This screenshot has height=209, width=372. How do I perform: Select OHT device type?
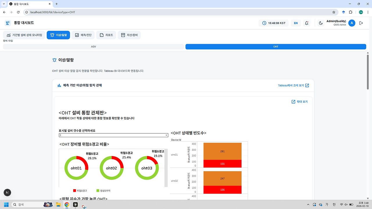pyautogui.click(x=276, y=47)
